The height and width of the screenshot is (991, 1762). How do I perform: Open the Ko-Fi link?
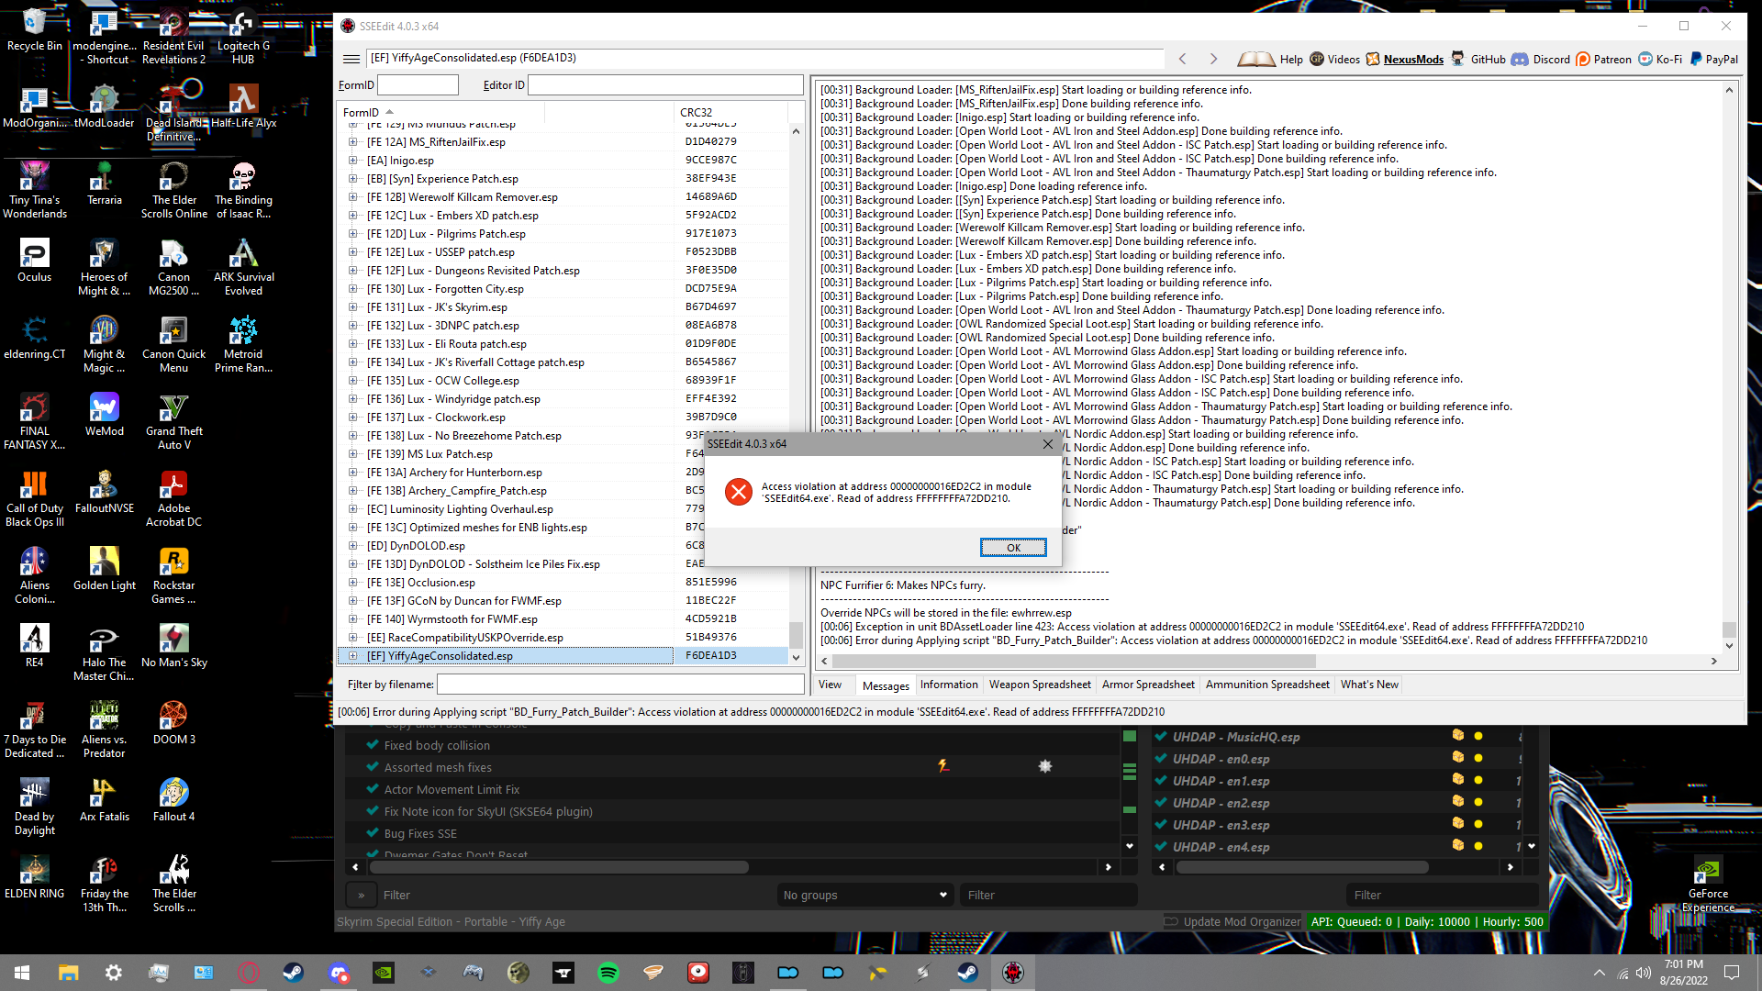[1660, 60]
